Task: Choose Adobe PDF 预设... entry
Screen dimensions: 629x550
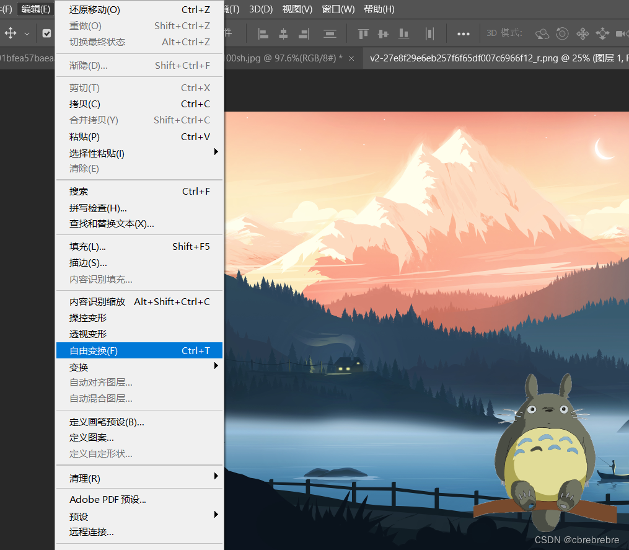Action: coord(139,499)
